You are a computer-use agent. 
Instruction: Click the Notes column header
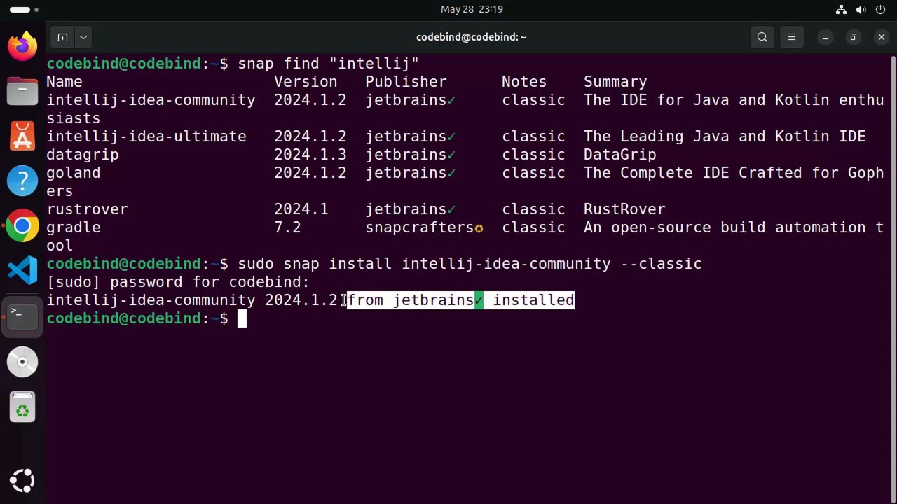[524, 82]
